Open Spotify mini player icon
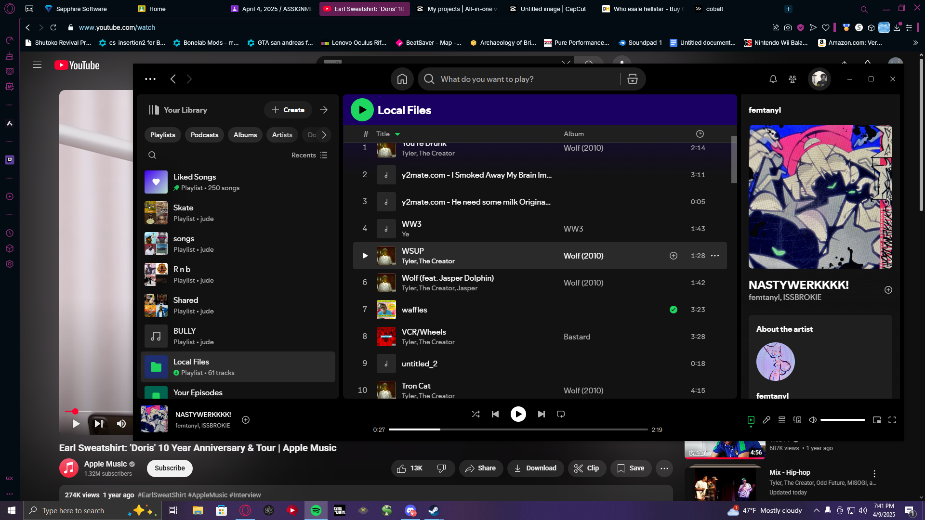 pos(877,420)
